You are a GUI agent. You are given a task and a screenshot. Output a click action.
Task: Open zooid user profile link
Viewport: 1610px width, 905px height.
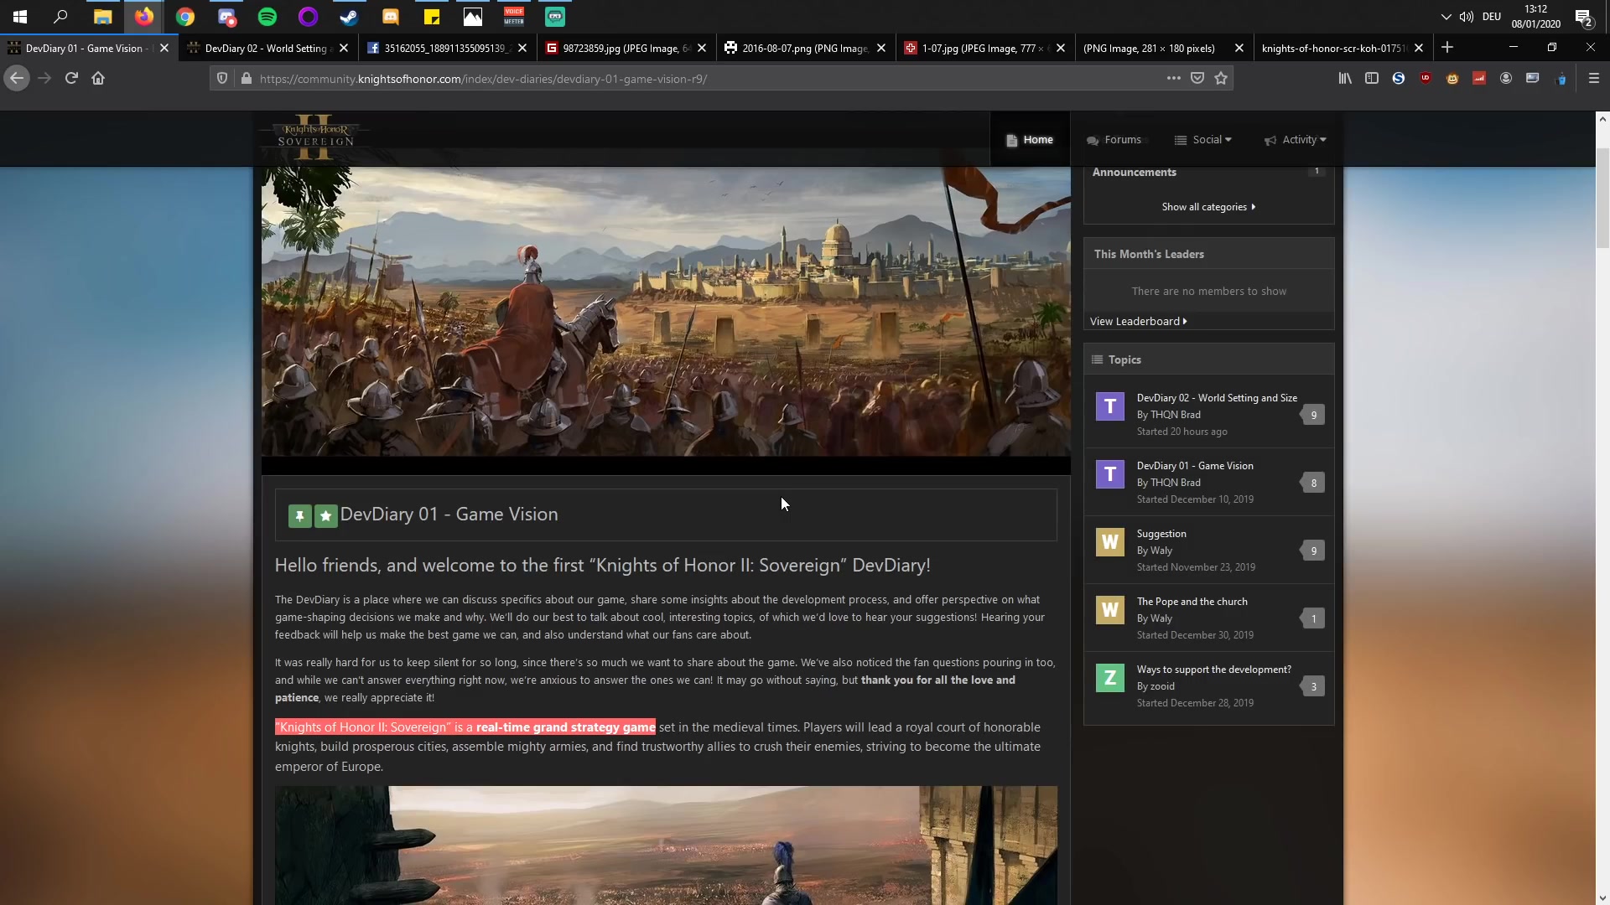[1162, 686]
